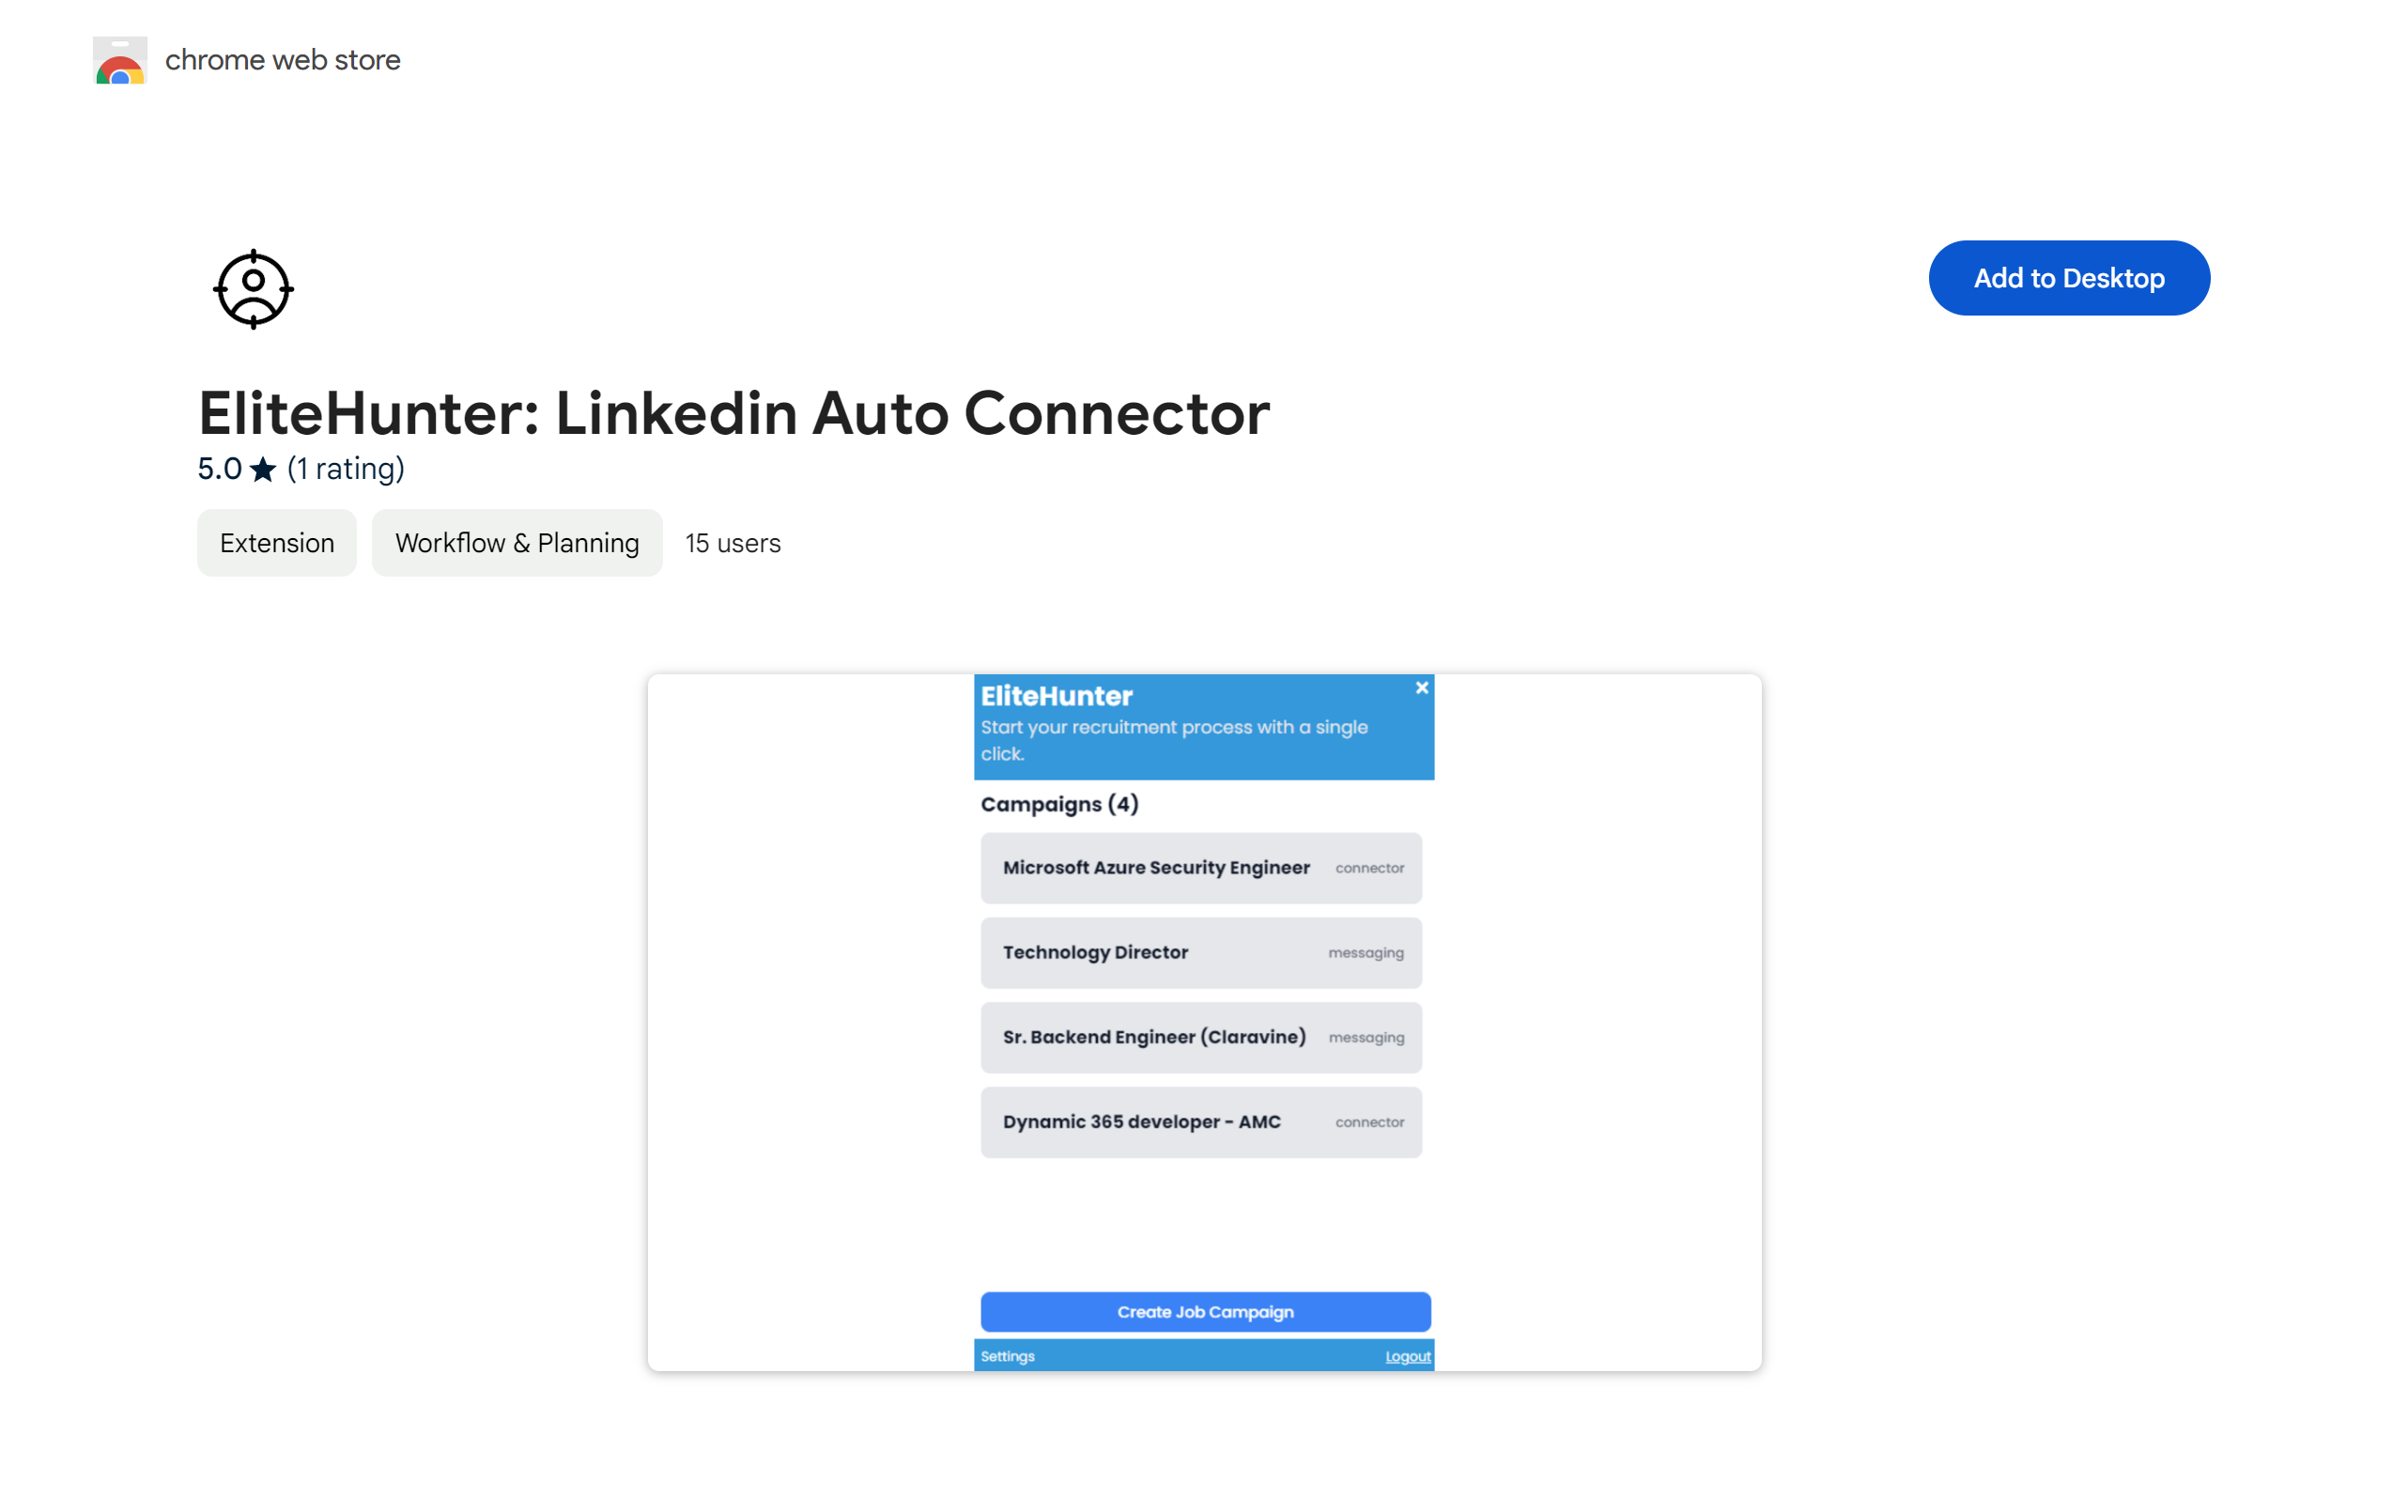Open Sr. Backend Engineer (Claravine) campaign

pos(1201,1038)
